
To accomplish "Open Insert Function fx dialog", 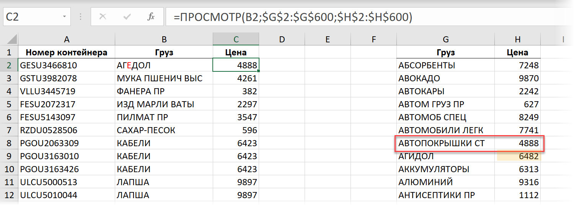I will coord(151,17).
